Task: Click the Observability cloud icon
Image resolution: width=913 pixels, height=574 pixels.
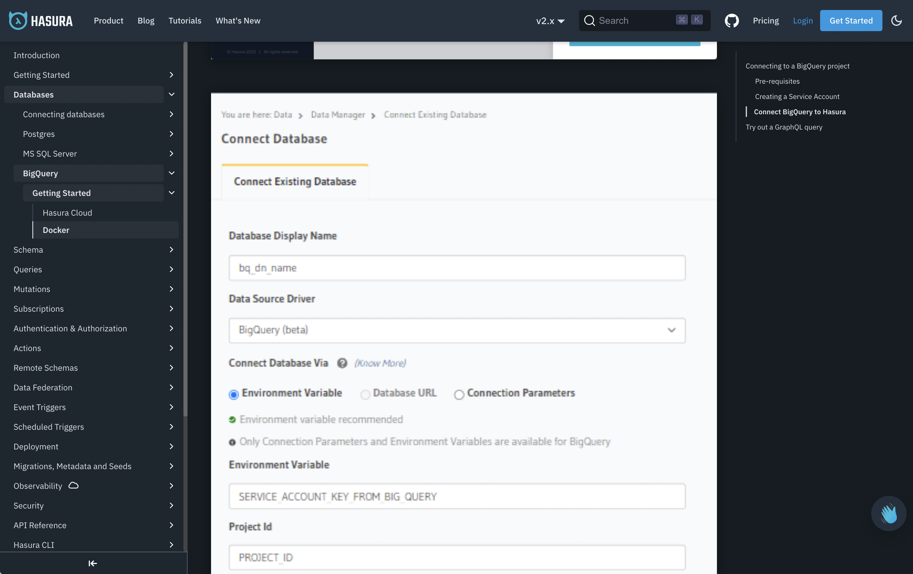Action: pyautogui.click(x=73, y=485)
